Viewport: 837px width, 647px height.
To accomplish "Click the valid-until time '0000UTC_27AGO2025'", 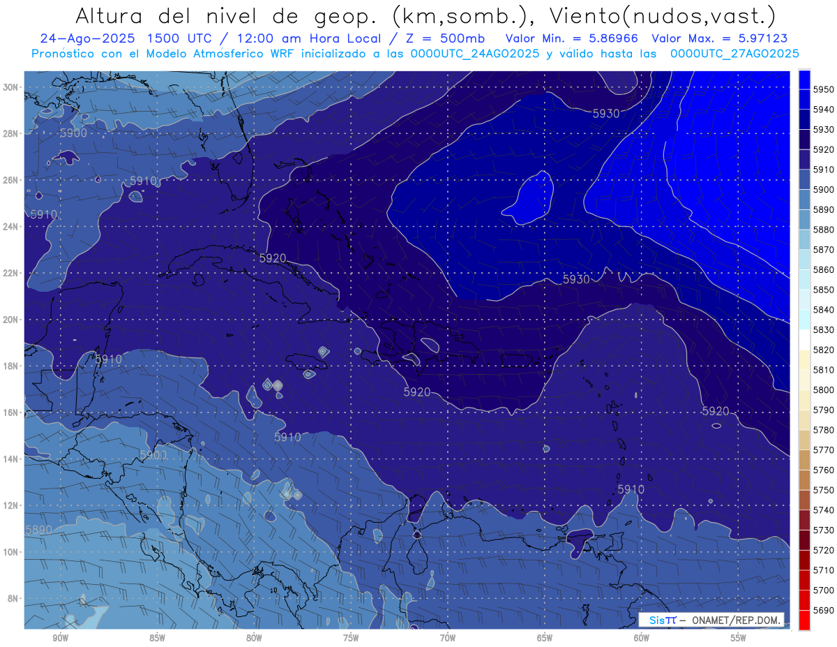I will pos(734,53).
